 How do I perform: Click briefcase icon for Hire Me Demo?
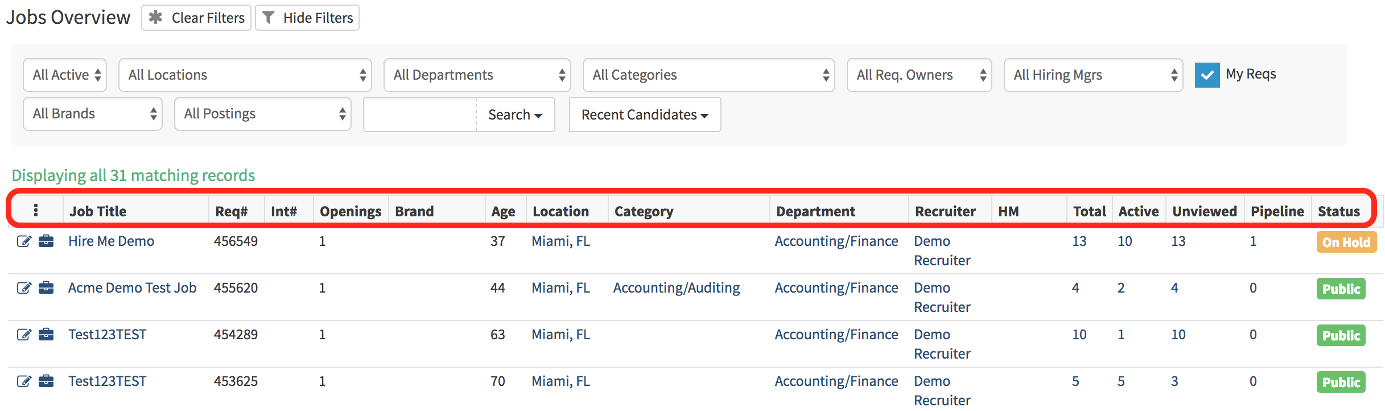point(46,241)
